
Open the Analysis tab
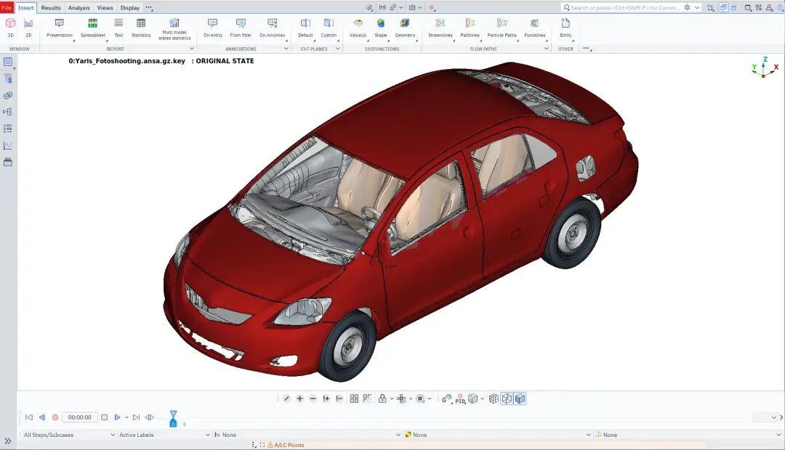[x=79, y=8]
